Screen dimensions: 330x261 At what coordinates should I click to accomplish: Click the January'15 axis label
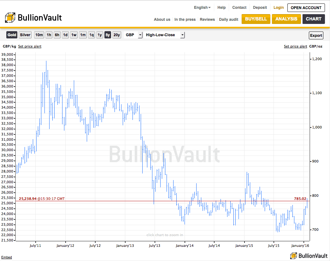244,246
